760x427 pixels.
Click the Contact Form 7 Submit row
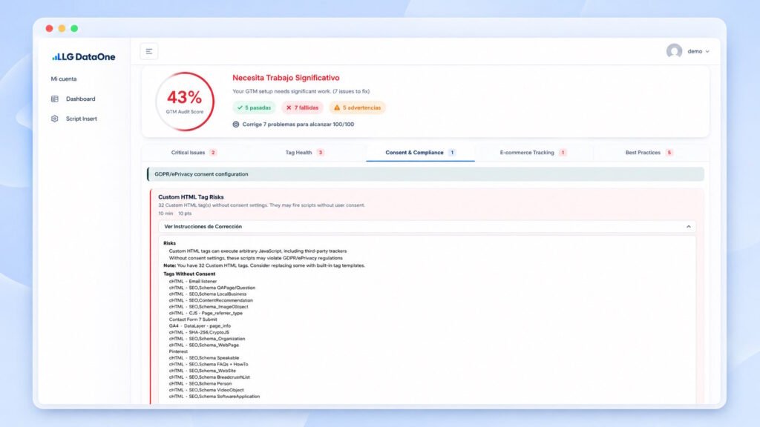pos(193,320)
